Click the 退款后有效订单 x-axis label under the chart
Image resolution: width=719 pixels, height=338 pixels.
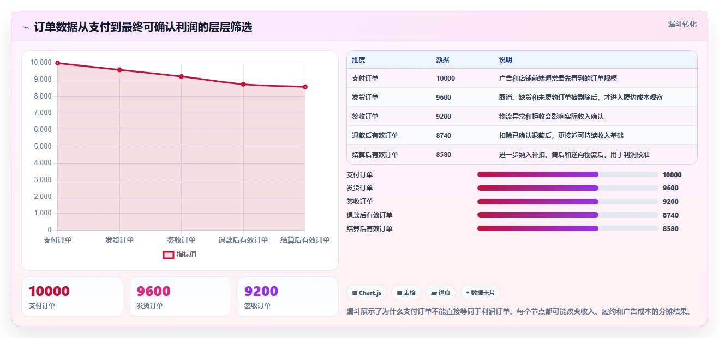click(243, 240)
